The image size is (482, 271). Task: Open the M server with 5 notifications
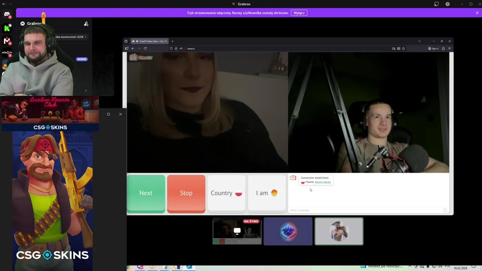tap(7, 41)
